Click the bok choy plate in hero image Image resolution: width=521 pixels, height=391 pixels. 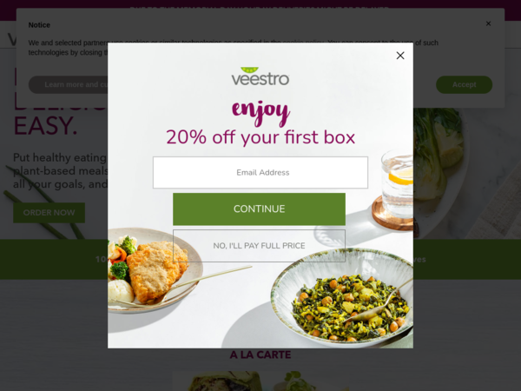[439, 160]
